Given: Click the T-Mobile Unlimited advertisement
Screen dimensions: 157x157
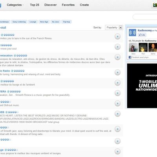Looking at the screenshot, I should 142,86.
